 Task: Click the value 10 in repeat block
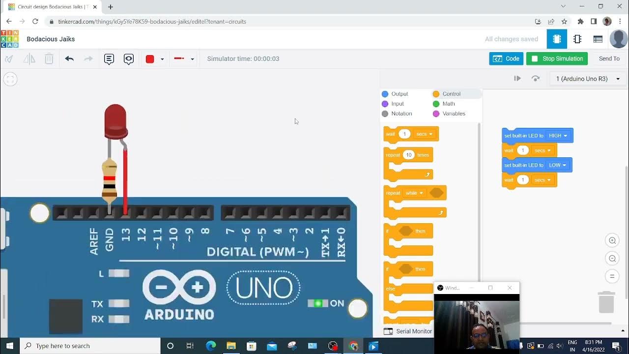tap(408, 155)
